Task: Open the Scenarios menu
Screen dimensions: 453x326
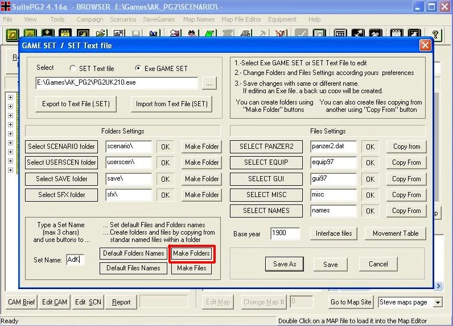Action: [x=123, y=19]
